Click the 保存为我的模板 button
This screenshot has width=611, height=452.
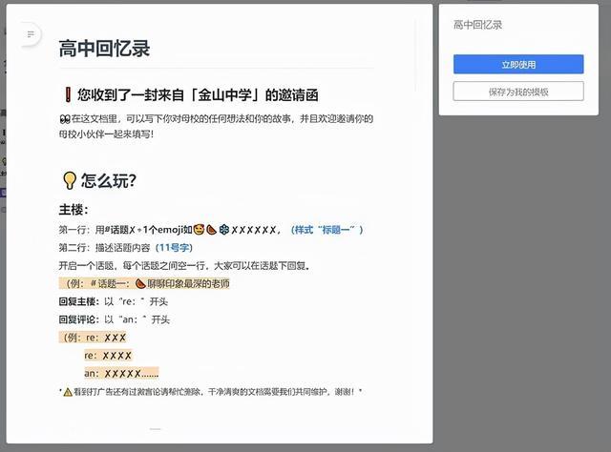[518, 92]
